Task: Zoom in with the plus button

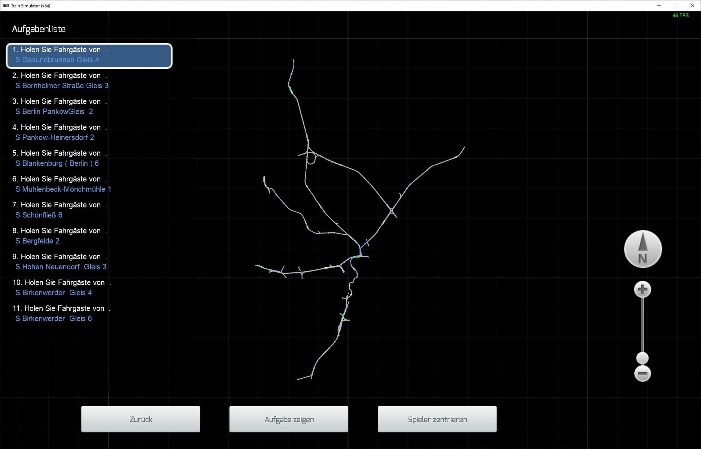Action: tap(643, 290)
